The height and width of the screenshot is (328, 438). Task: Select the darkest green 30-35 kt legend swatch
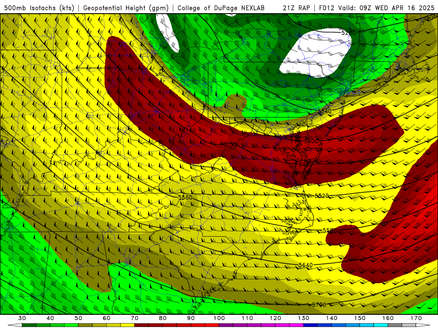click(29, 325)
